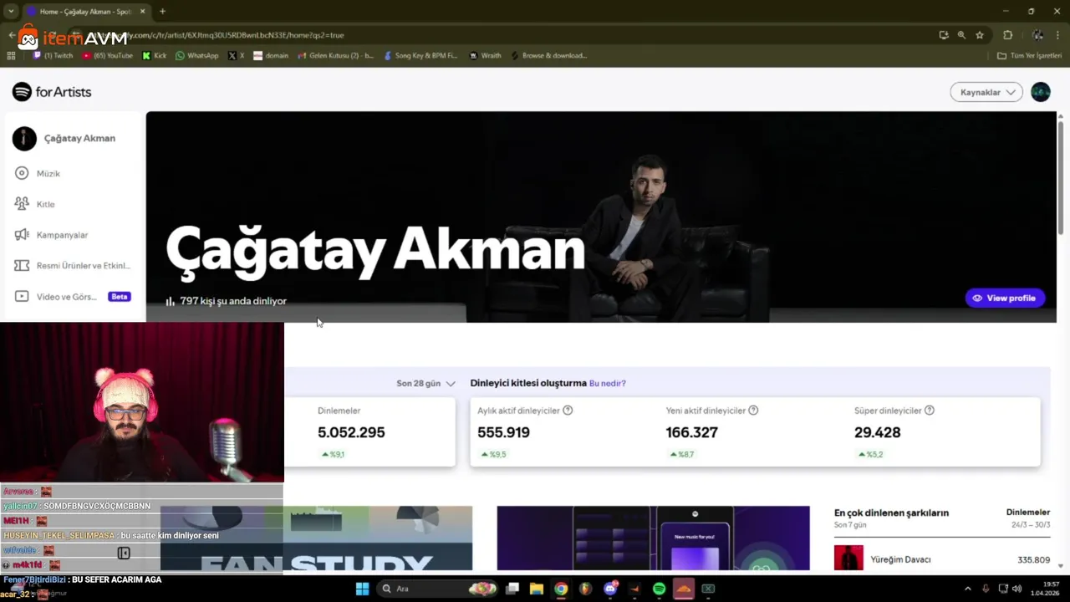
Task: Click the Yüreğim Davacı song cover
Action: click(848, 559)
